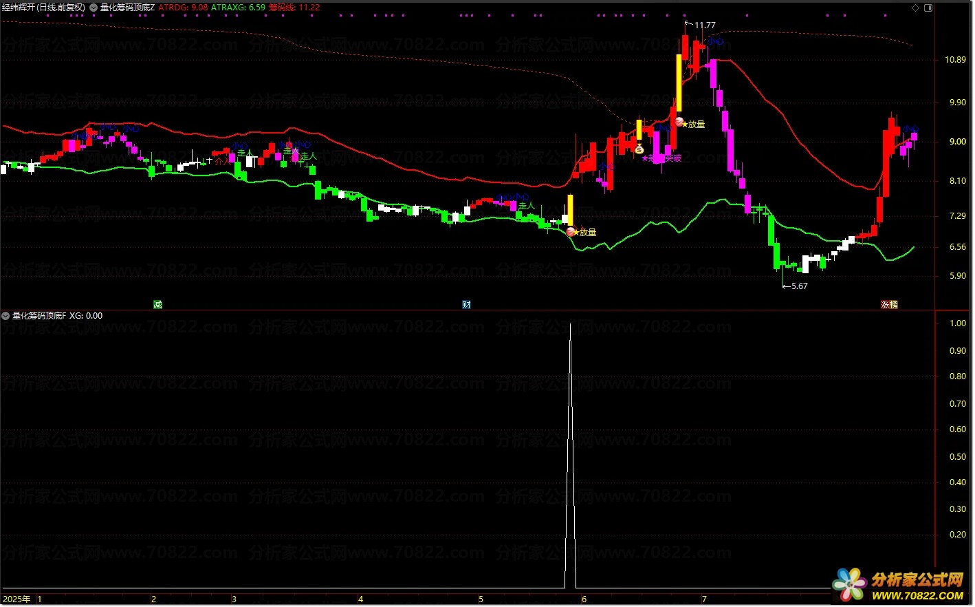975x607 pixels.
Task: Click the diamond icon at chart top-right
Action: click(915, 8)
